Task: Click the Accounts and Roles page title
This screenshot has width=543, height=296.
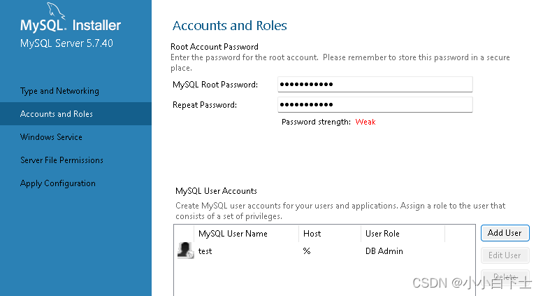Action: 230,26
